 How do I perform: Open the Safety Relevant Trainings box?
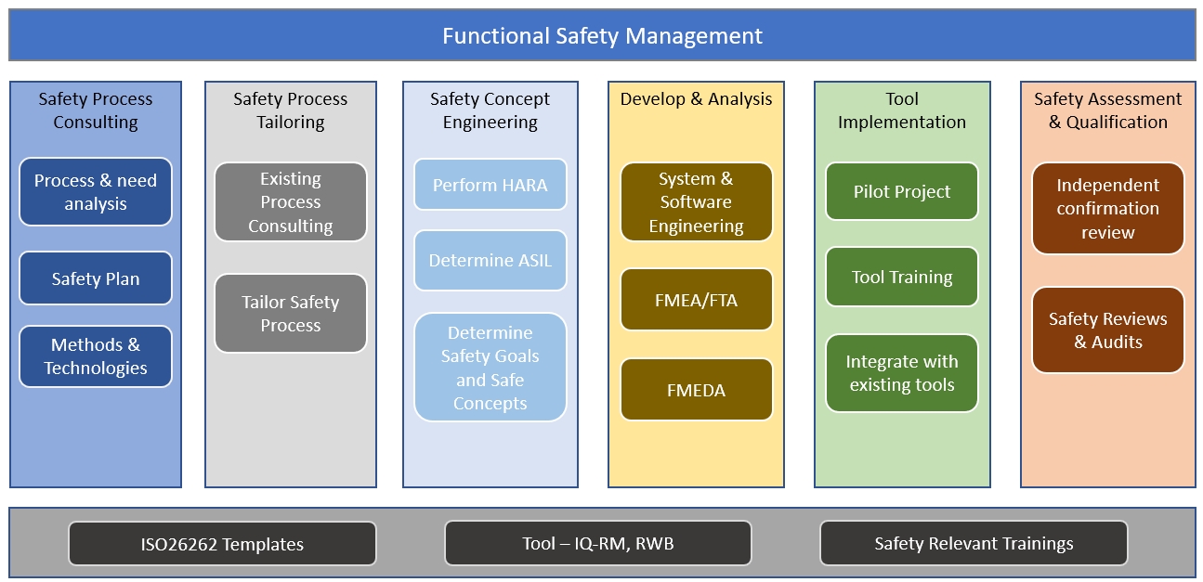974,544
